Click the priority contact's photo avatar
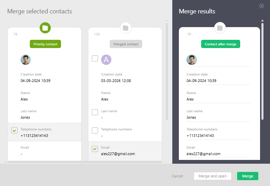The width and height of the screenshot is (270, 186). pyautogui.click(x=26, y=60)
